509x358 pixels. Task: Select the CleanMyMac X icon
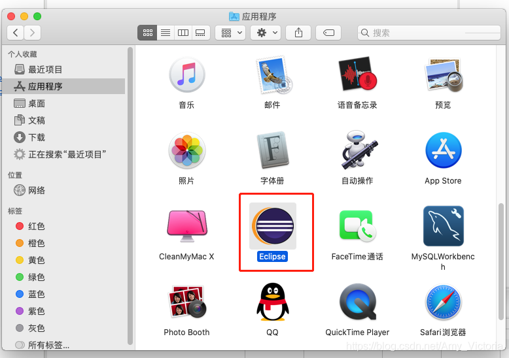point(187,226)
